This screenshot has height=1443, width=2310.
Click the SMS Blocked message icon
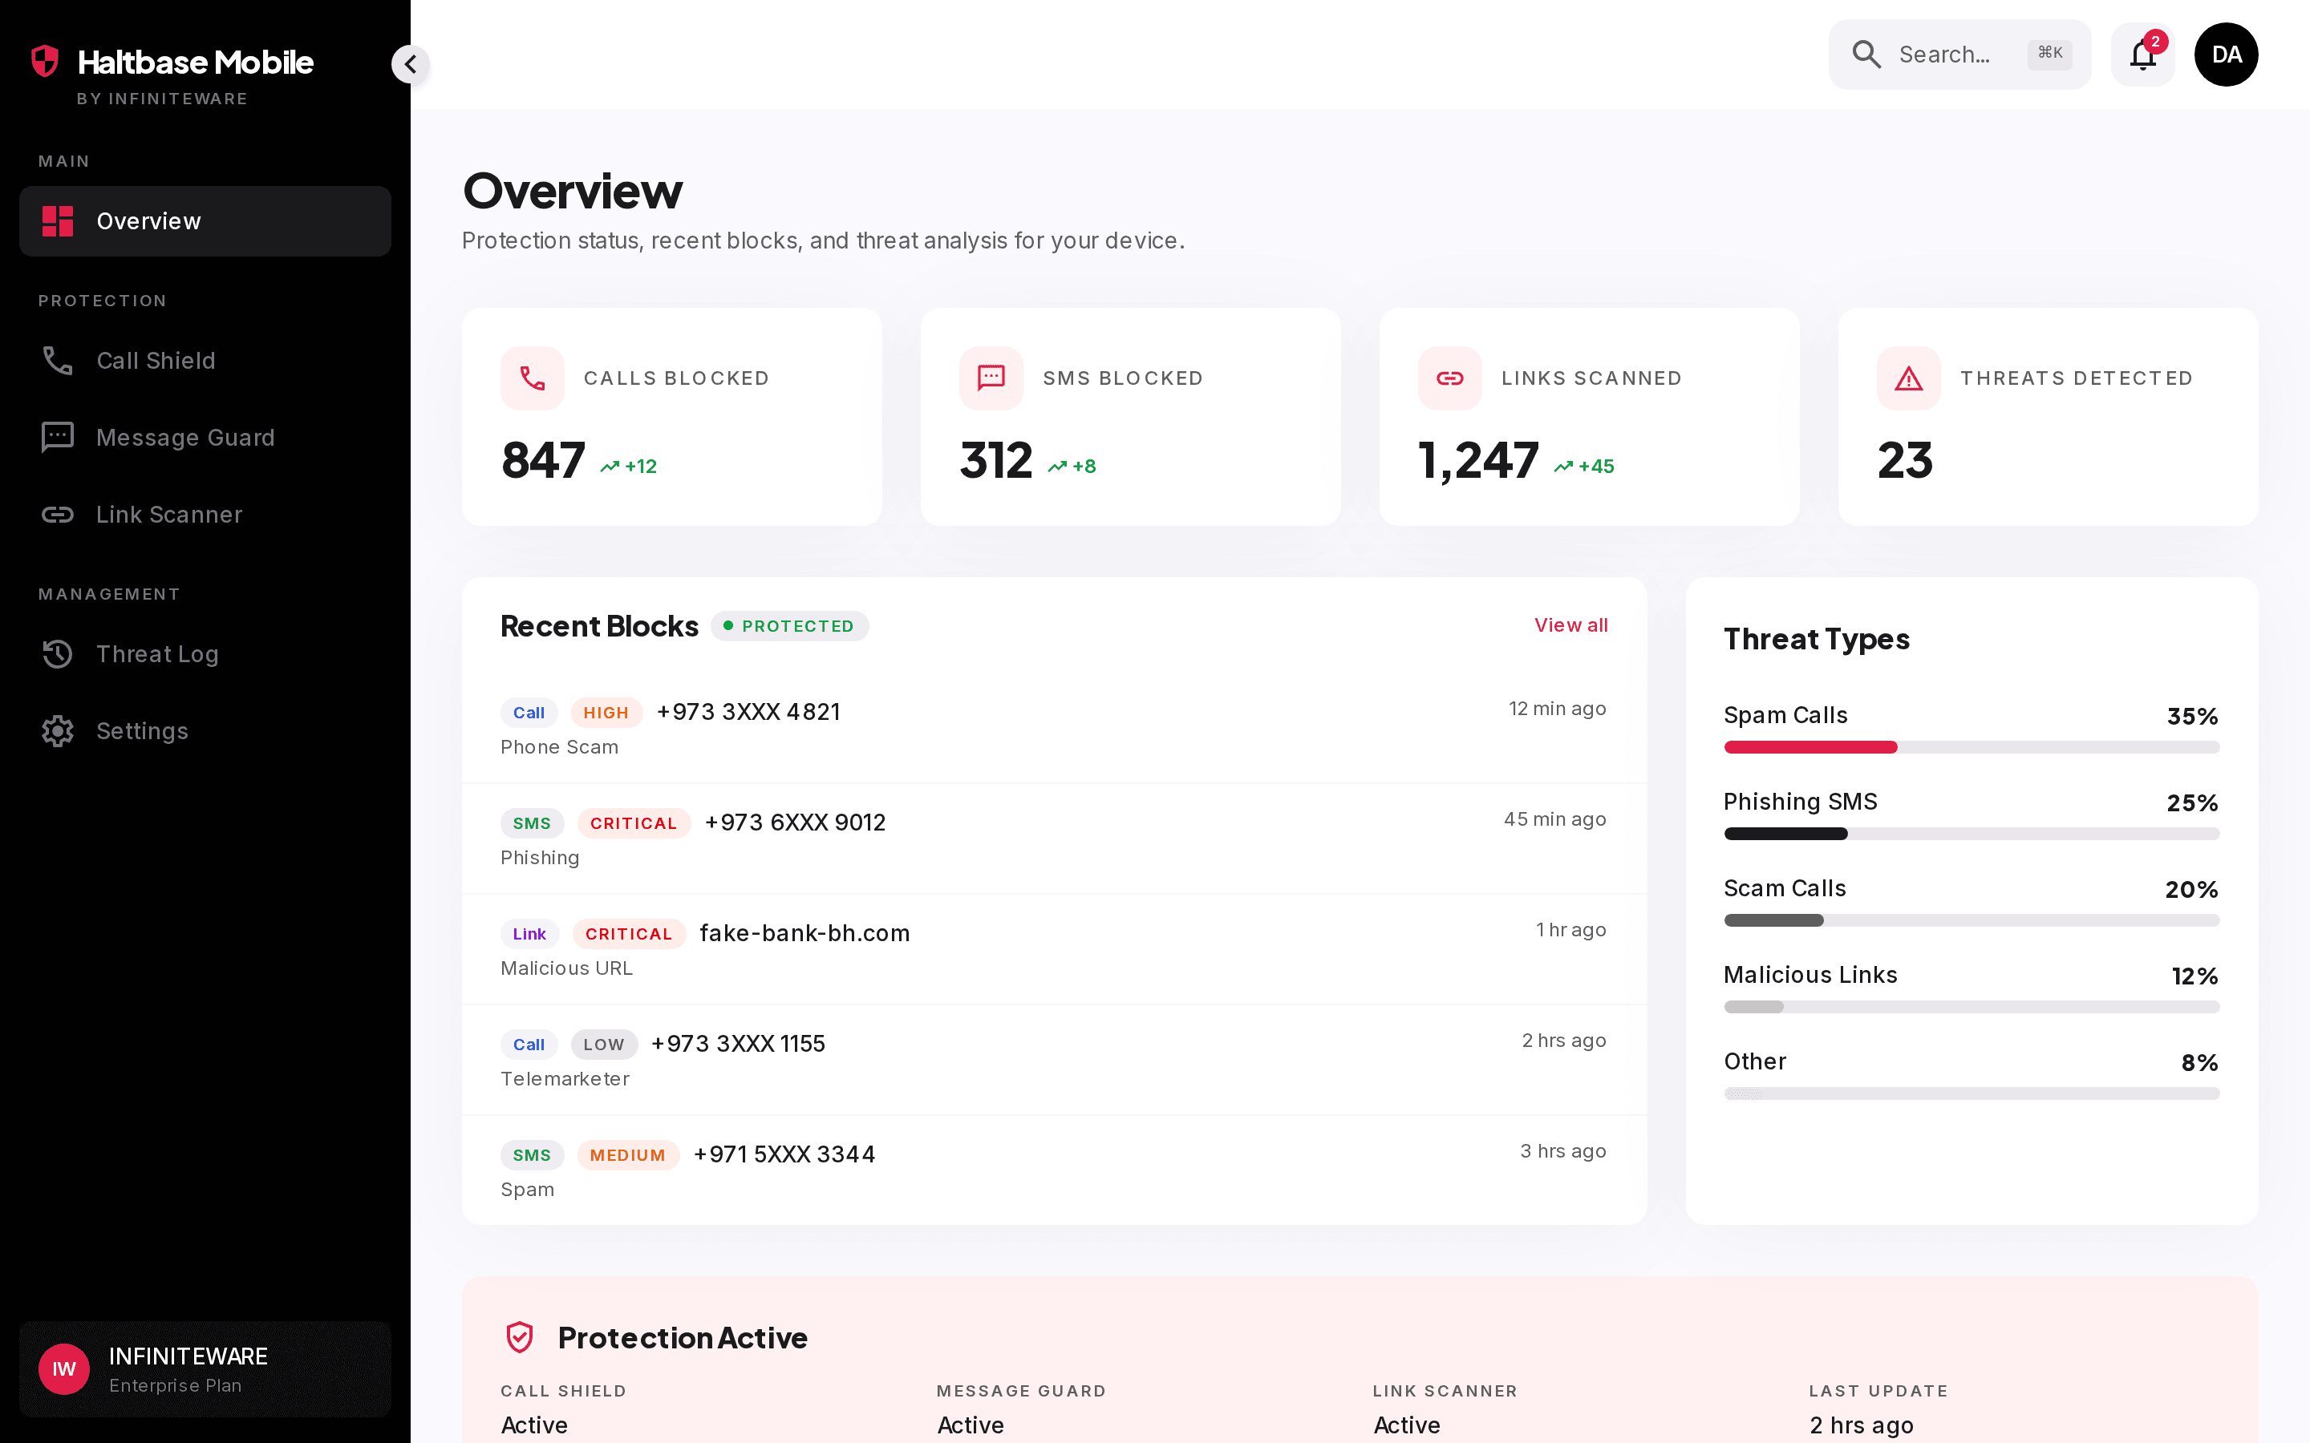coord(991,378)
